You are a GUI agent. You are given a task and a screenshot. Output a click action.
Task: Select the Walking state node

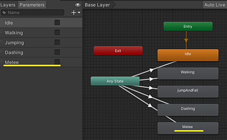point(188,73)
